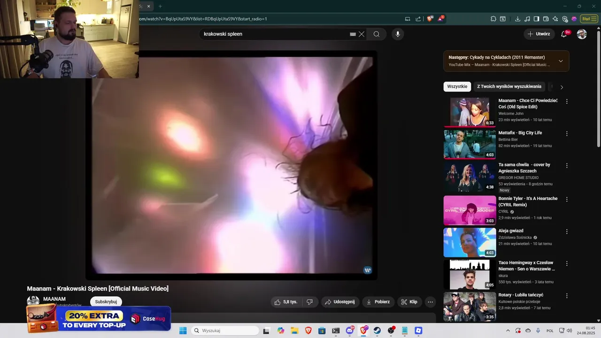The image size is (601, 338).
Task: Click the Brave Rewards triangle icon
Action: pyautogui.click(x=440, y=19)
